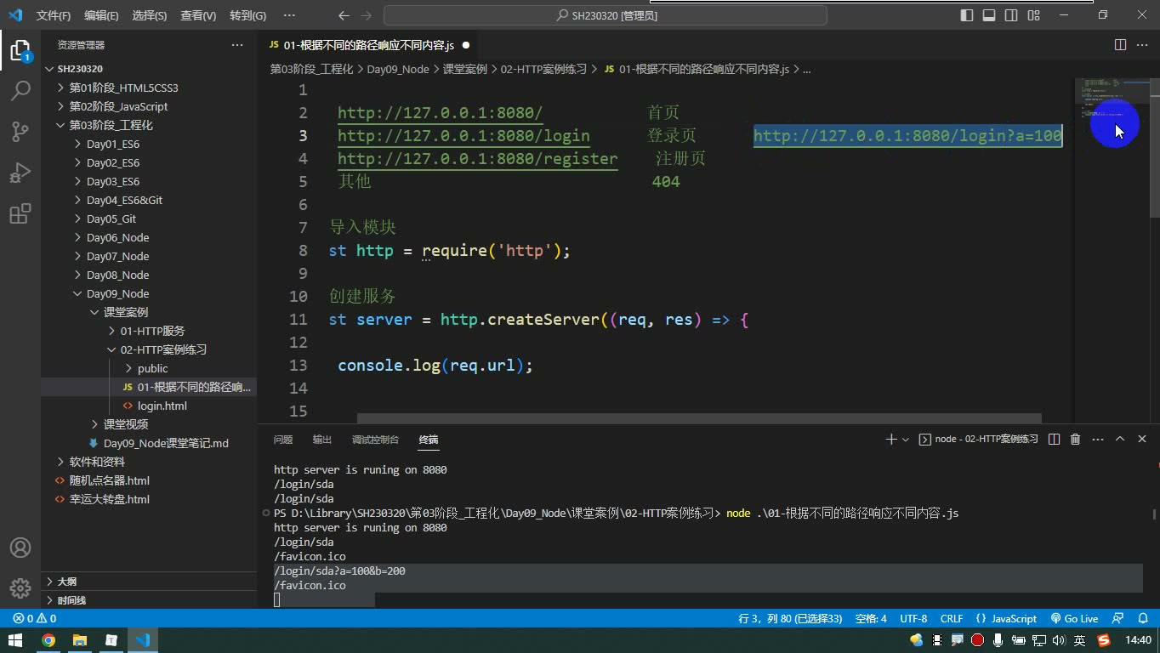Change encoding via UTF-8 indicator
This screenshot has height=653, width=1160.
coord(913,619)
